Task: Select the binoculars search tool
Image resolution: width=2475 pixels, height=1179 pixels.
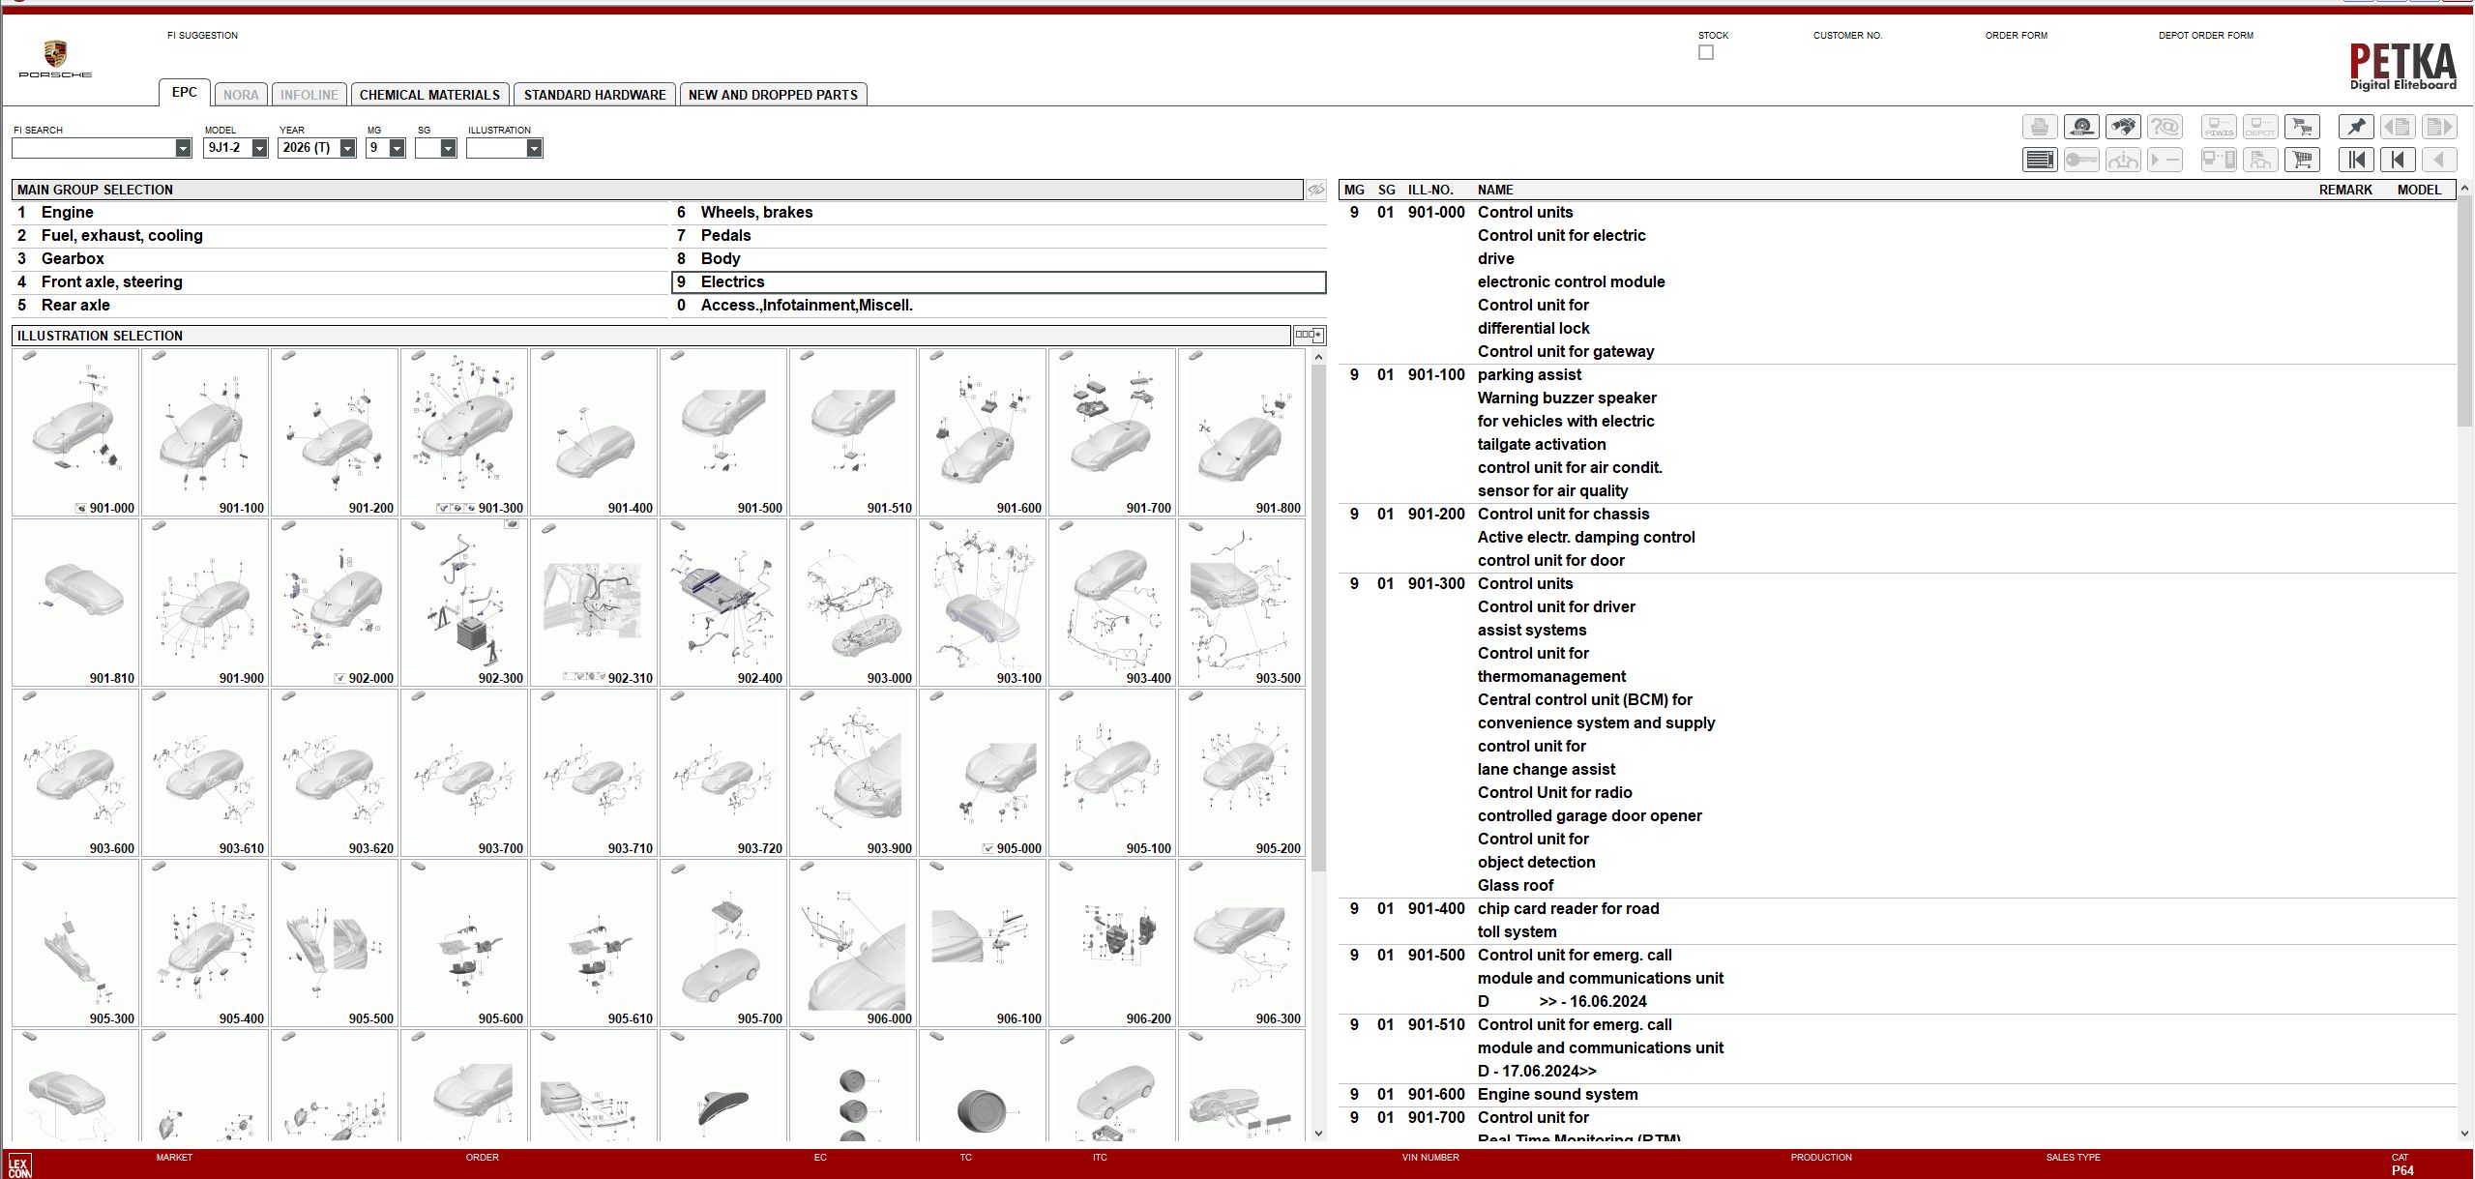Action: (x=2124, y=127)
